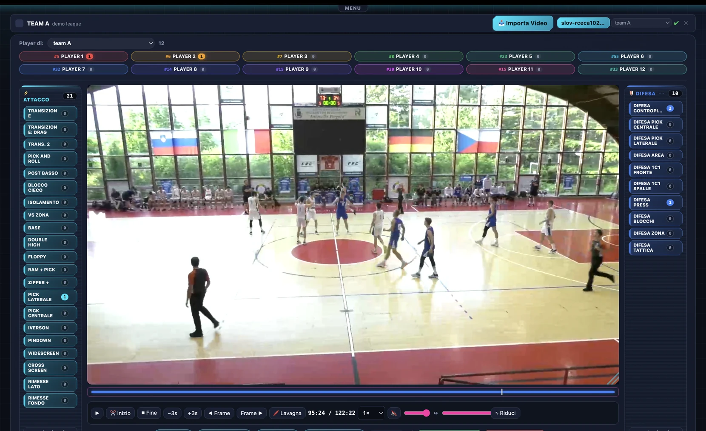Screen dimensions: 706x431
Task: Click the Inizio scissors clip-start button
Action: 120,413
